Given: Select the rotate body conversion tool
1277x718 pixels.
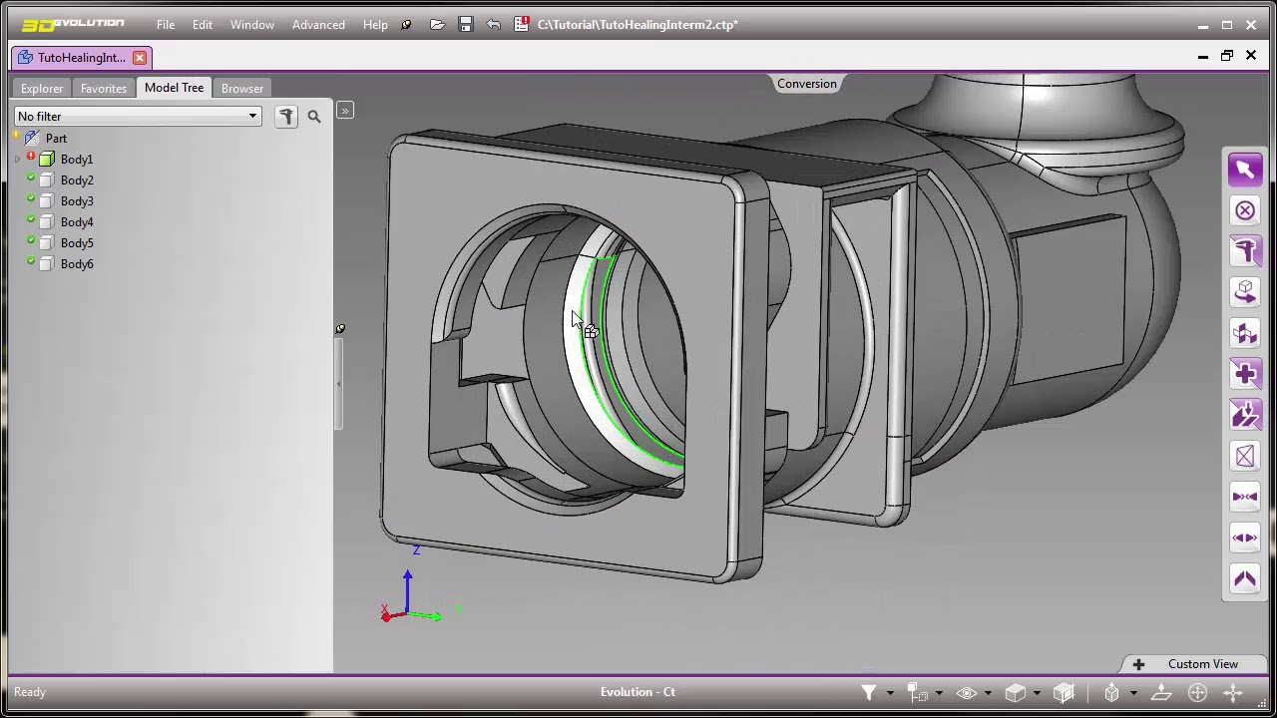Looking at the screenshot, I should click(1245, 292).
